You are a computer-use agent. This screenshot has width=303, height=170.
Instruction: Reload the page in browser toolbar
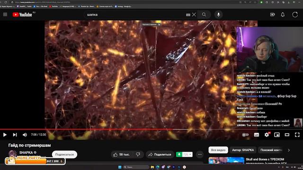pyautogui.click(x=6, y=2)
